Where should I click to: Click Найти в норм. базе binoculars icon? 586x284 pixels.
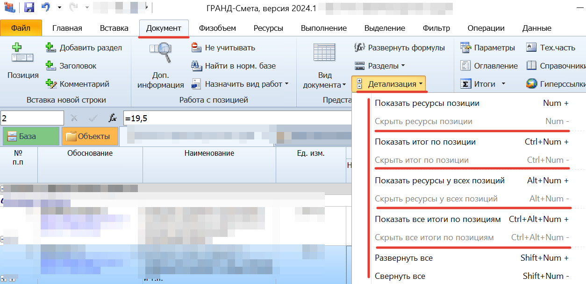pos(196,66)
